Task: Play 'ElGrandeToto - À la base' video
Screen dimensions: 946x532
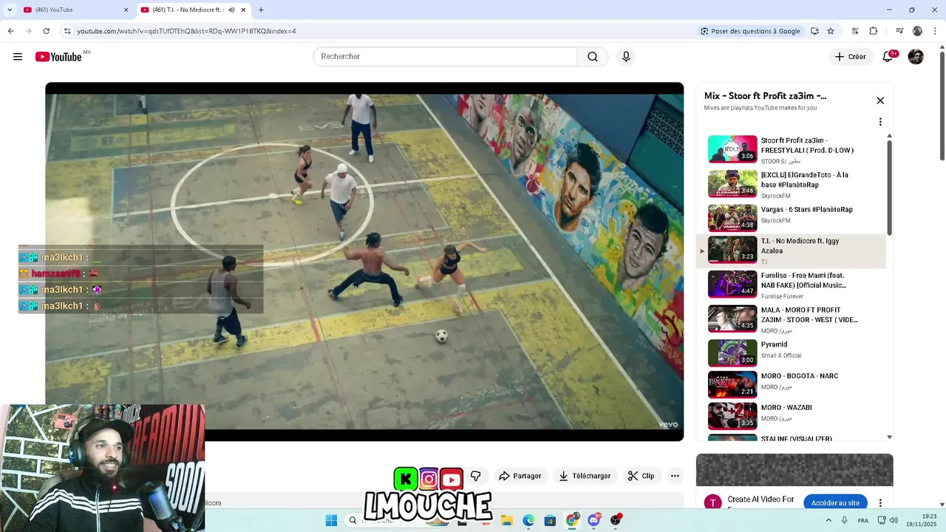Action: (x=792, y=184)
